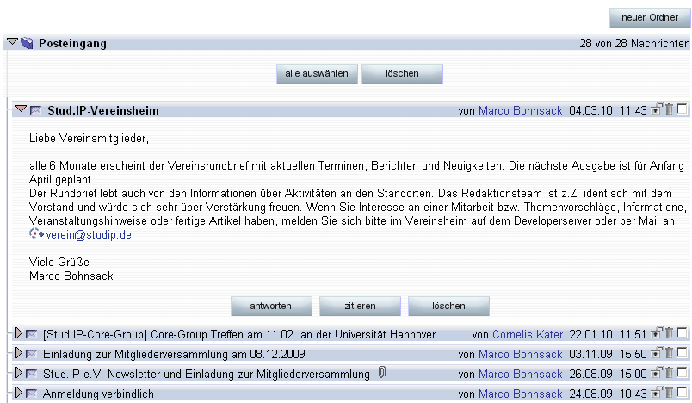Image resolution: width=692 pixels, height=403 pixels.
Task: Click the trash icon on Stud.IP-Vereinsheim message
Action: pyautogui.click(x=669, y=109)
